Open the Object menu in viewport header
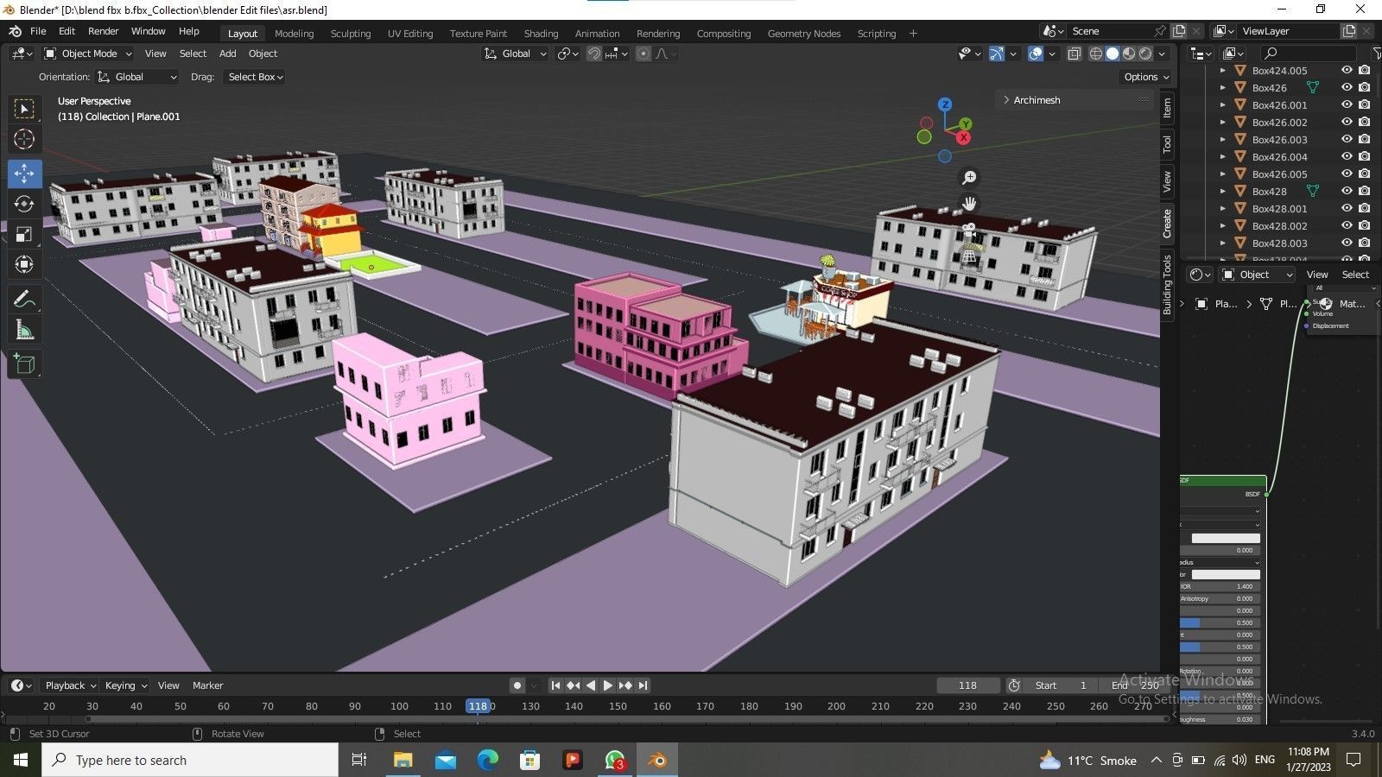 [x=263, y=54]
